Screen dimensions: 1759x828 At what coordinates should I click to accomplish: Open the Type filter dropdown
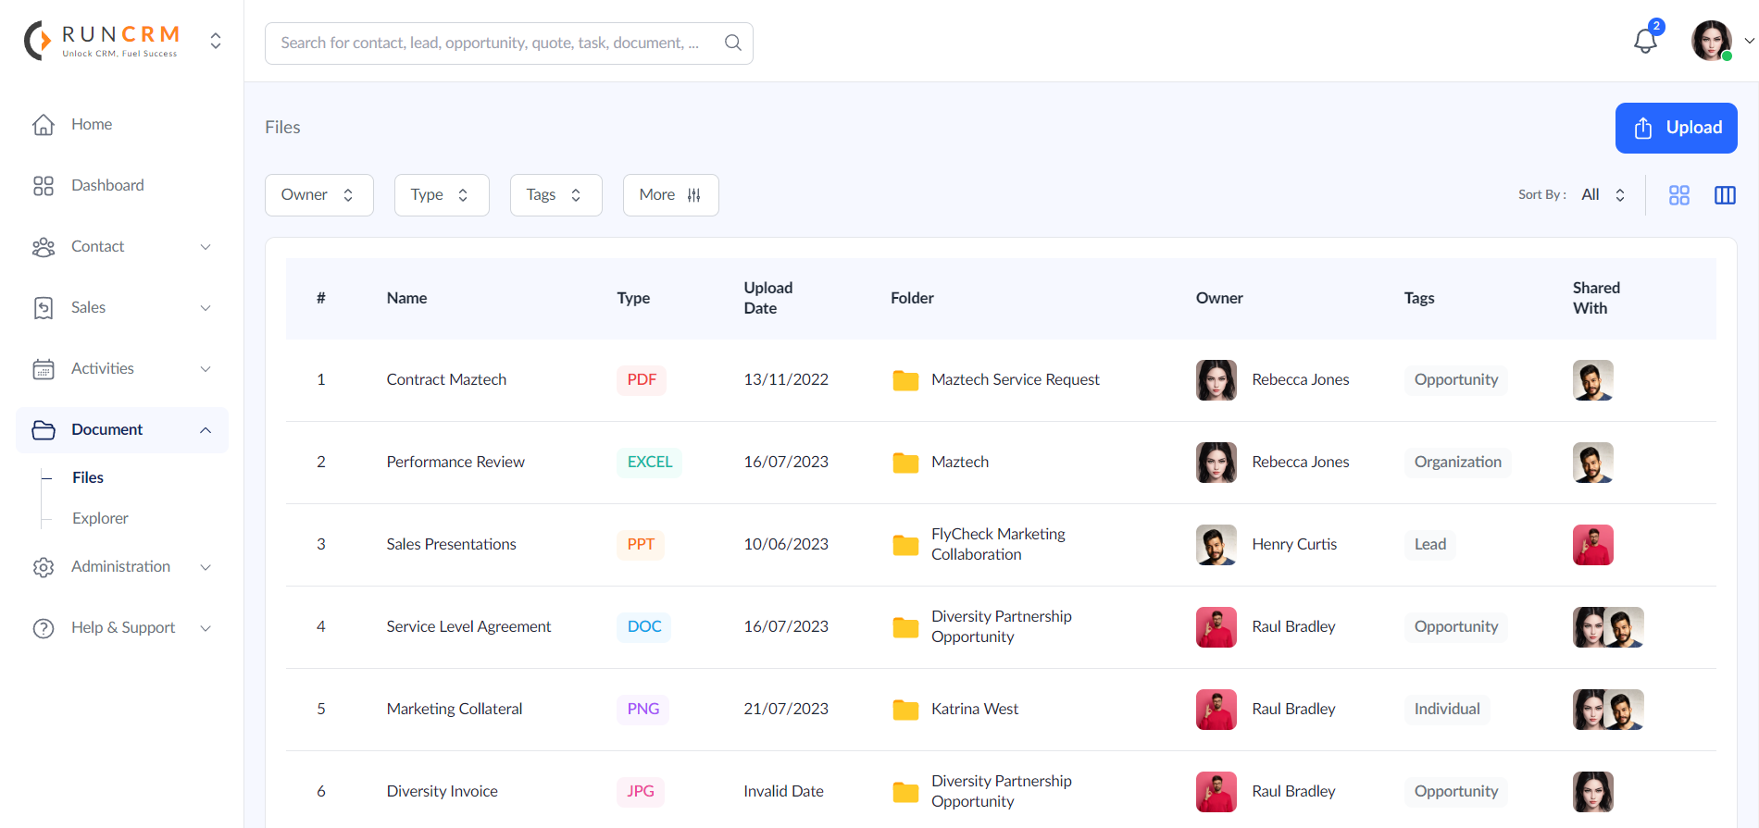click(x=441, y=195)
